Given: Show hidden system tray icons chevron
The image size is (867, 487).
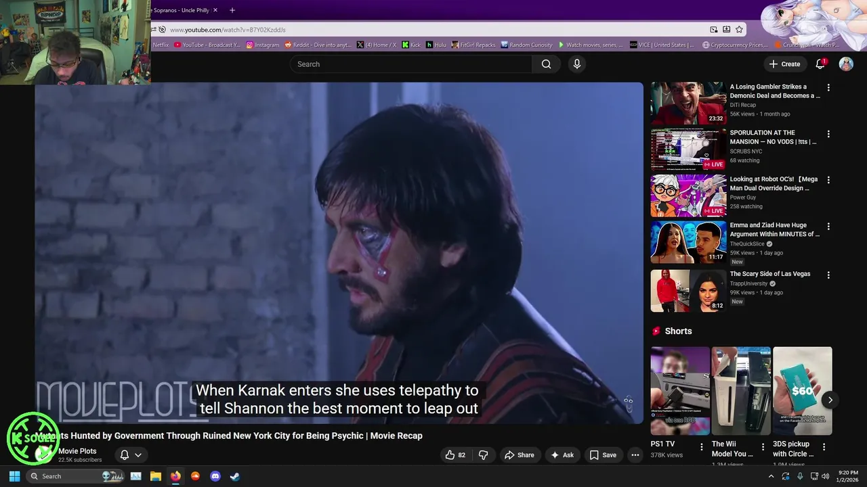Looking at the screenshot, I should coord(771,476).
